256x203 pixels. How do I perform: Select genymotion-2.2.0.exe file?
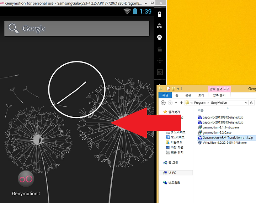pyautogui.click(x=217, y=132)
